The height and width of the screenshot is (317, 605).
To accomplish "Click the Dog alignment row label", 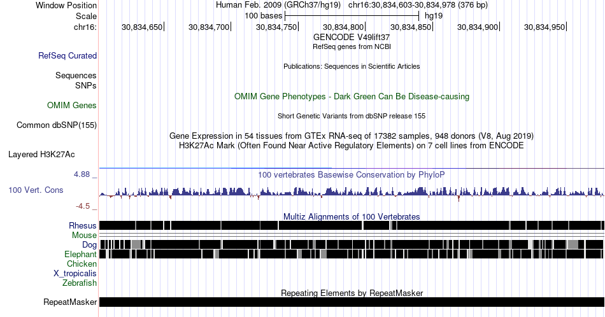I will (x=89, y=245).
